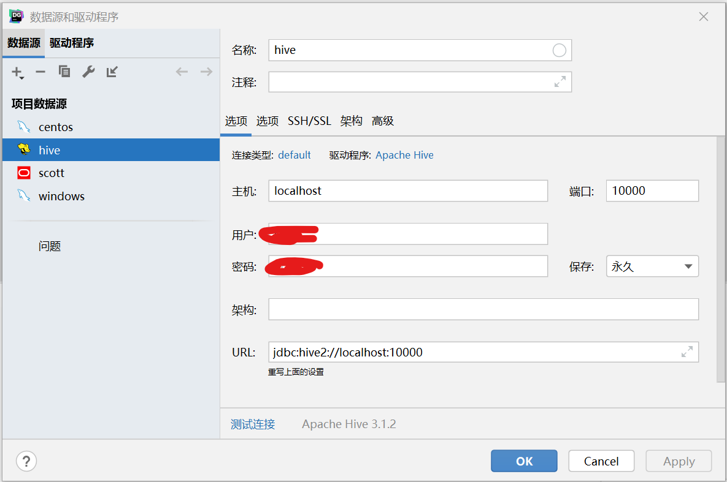This screenshot has height=482, width=727.
Task: Click the Apply button
Action: [x=679, y=461]
